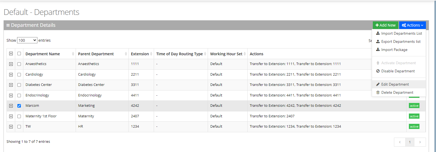Choose Import Package from Actions menu
The image size is (436, 152).
[x=394, y=50]
